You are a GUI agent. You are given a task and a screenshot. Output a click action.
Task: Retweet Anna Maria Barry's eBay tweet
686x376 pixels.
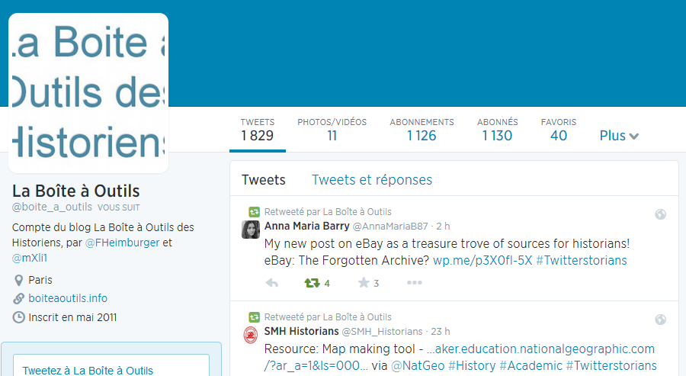(x=312, y=283)
